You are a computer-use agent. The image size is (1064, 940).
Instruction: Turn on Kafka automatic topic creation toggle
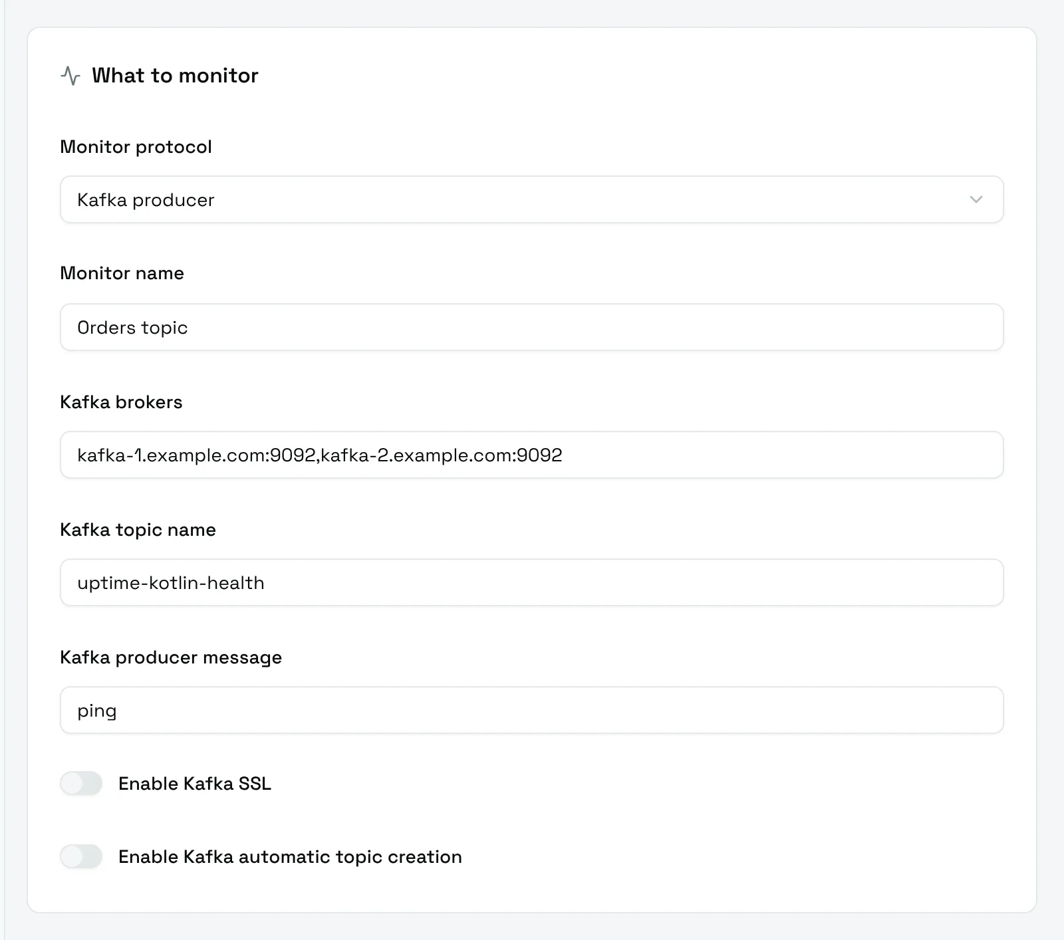pos(81,856)
